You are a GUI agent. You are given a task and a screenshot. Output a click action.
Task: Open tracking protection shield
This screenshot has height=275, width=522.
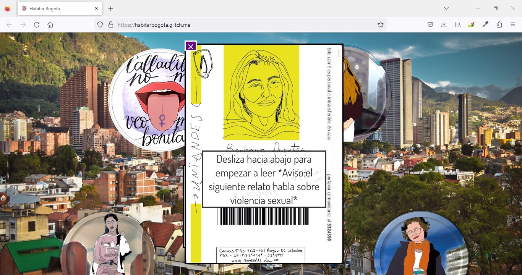[100, 25]
